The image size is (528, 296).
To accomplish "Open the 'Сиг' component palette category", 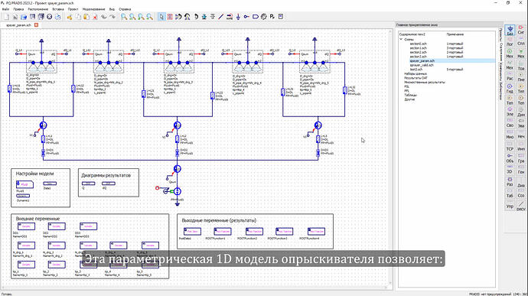I will click(x=521, y=30).
